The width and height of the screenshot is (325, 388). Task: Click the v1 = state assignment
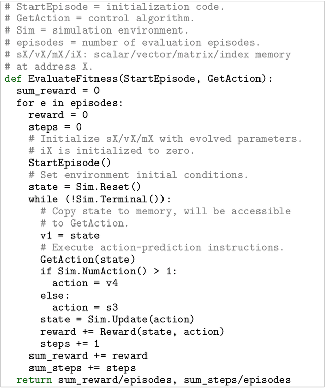click(x=70, y=235)
